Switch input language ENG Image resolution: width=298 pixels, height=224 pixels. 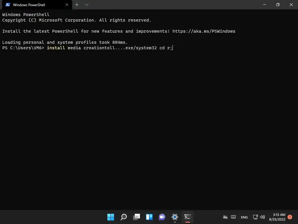click(244, 217)
